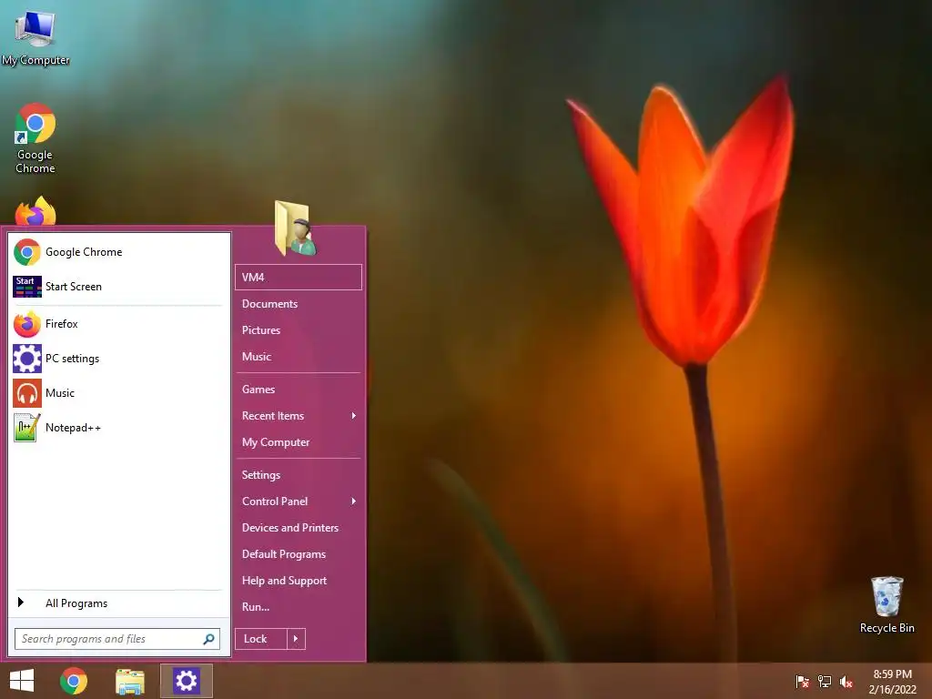The width and height of the screenshot is (932, 699).
Task: Expand the Recent Items submenu arrow
Action: 354,415
